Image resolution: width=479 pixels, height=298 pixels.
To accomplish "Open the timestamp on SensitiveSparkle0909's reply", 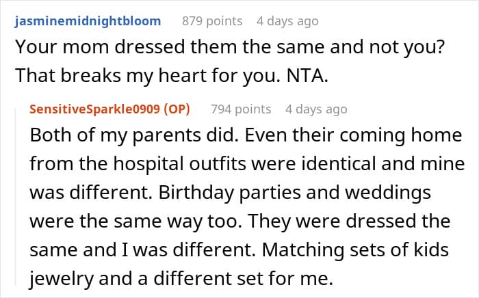I will pos(316,109).
